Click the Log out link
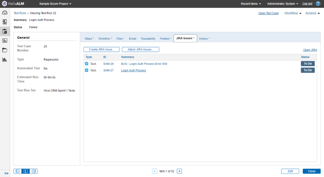The image size is (324, 177). click(307, 4)
